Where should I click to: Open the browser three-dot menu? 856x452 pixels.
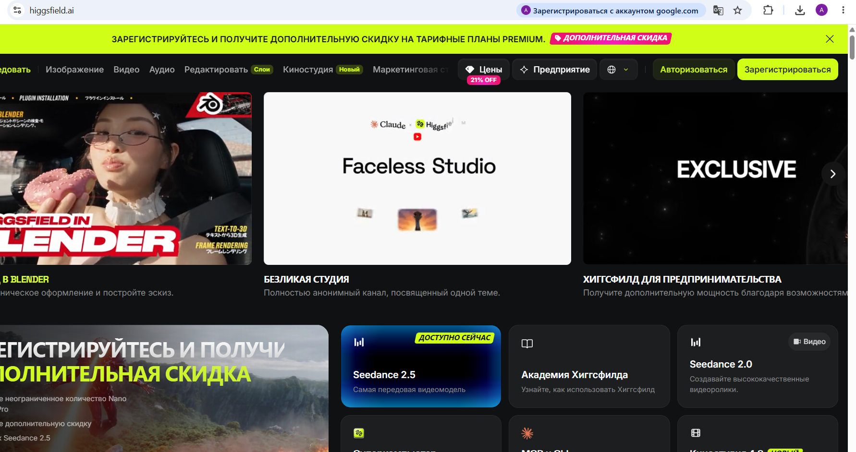[x=843, y=10]
